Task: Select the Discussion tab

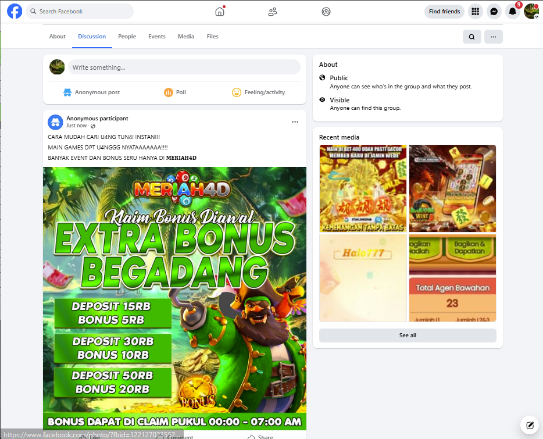Action: 92,37
